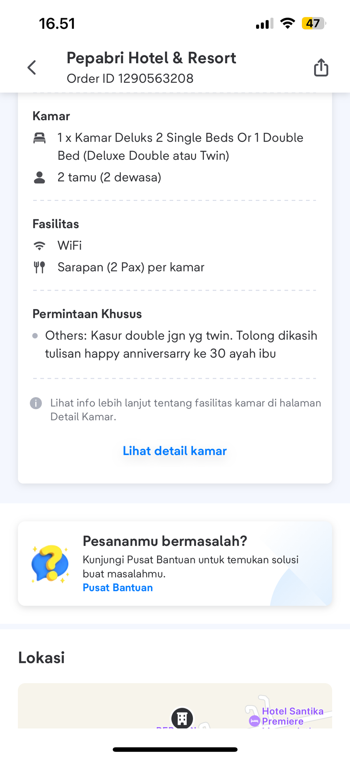Screen dimensions: 350x759
Task: Open the share icon at top right
Action: point(321,67)
